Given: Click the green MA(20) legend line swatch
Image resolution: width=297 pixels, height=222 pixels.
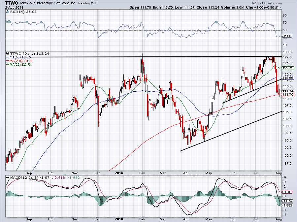Looking at the screenshot, I should [8, 65].
